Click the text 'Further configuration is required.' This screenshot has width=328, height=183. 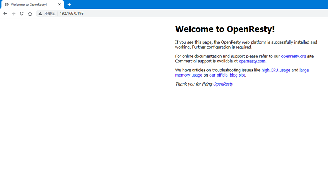(222, 47)
